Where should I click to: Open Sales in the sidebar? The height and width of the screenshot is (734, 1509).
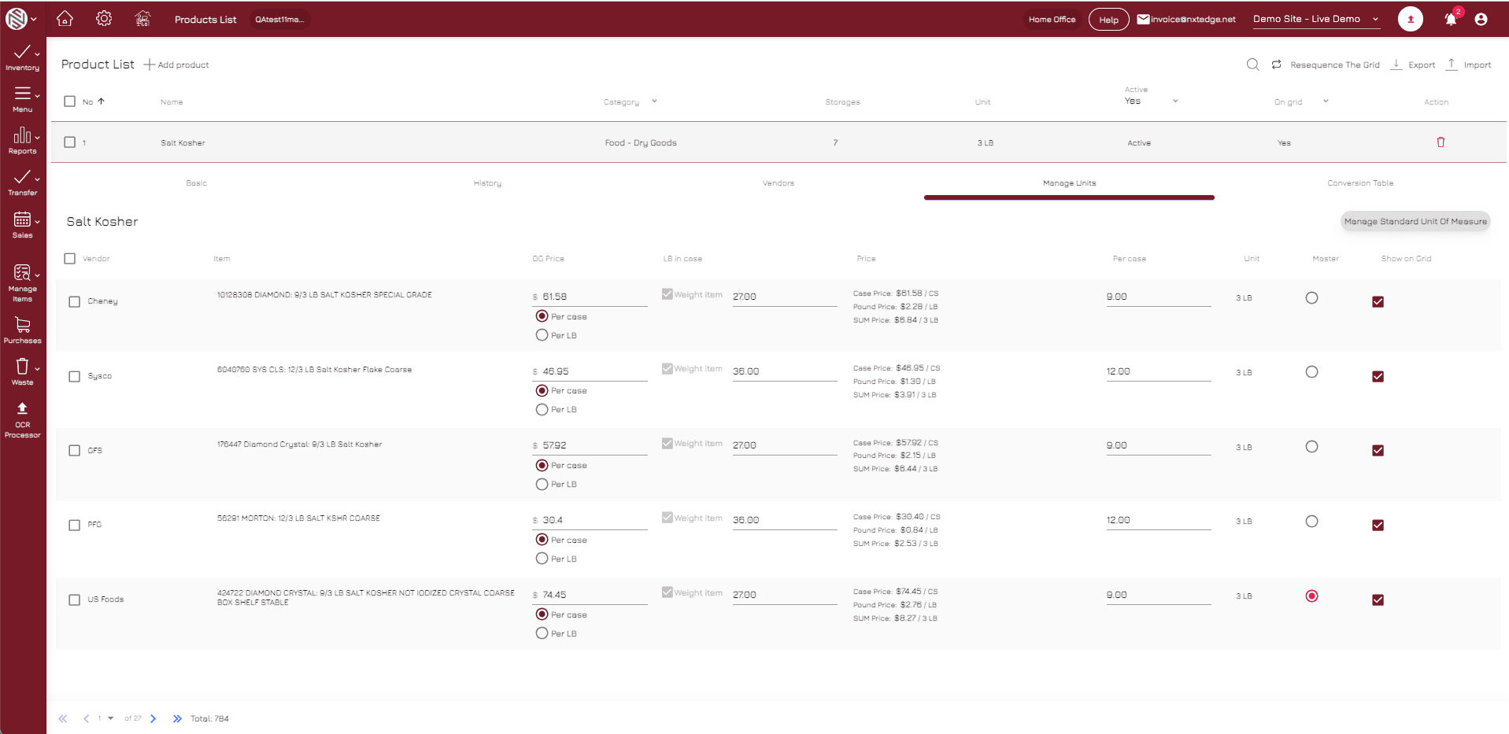pyautogui.click(x=22, y=225)
